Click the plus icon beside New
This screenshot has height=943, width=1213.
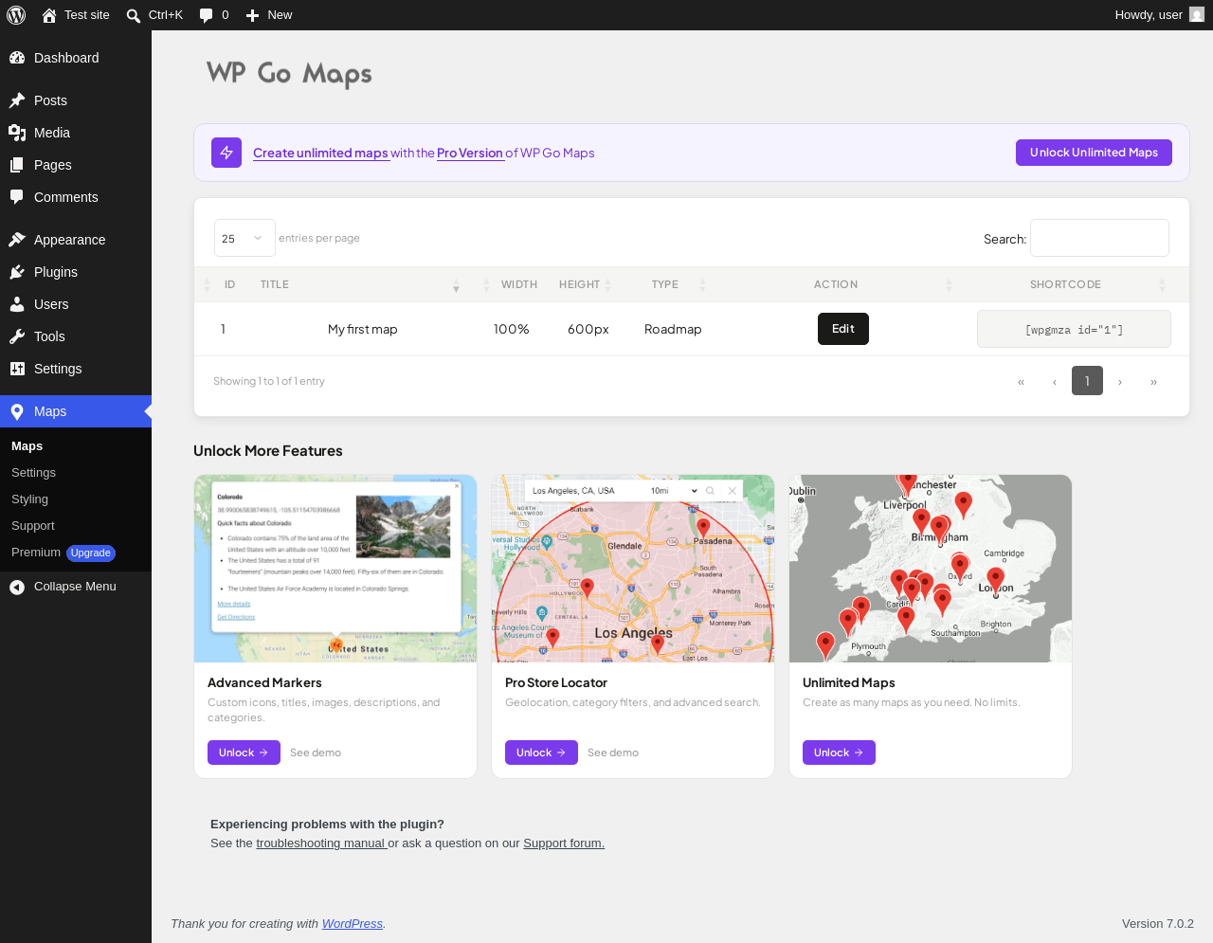point(253,15)
